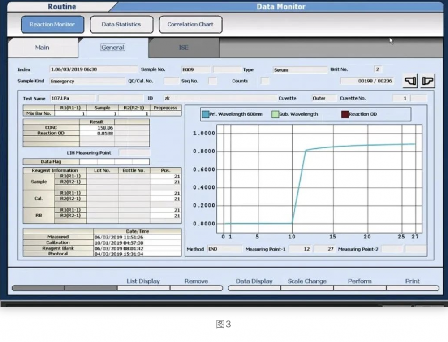This screenshot has height=342, width=448.
Task: Click Measuring Point-1 end value 27
Action: [x=324, y=249]
